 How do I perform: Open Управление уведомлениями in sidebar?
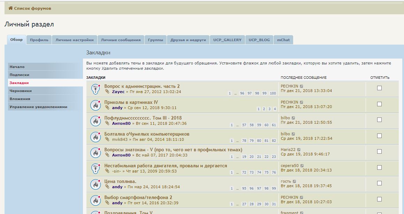pyautogui.click(x=38, y=107)
